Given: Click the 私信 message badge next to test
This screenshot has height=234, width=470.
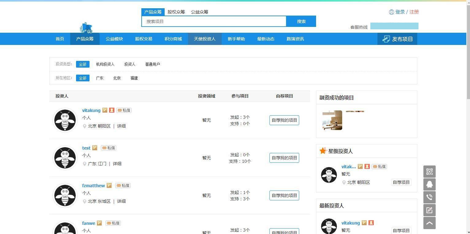Looking at the screenshot, I should [109, 148].
